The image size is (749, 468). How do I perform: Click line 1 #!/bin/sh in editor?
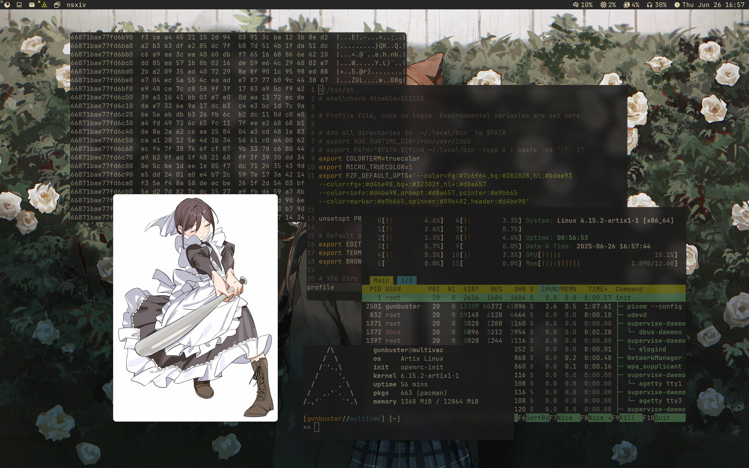(336, 90)
